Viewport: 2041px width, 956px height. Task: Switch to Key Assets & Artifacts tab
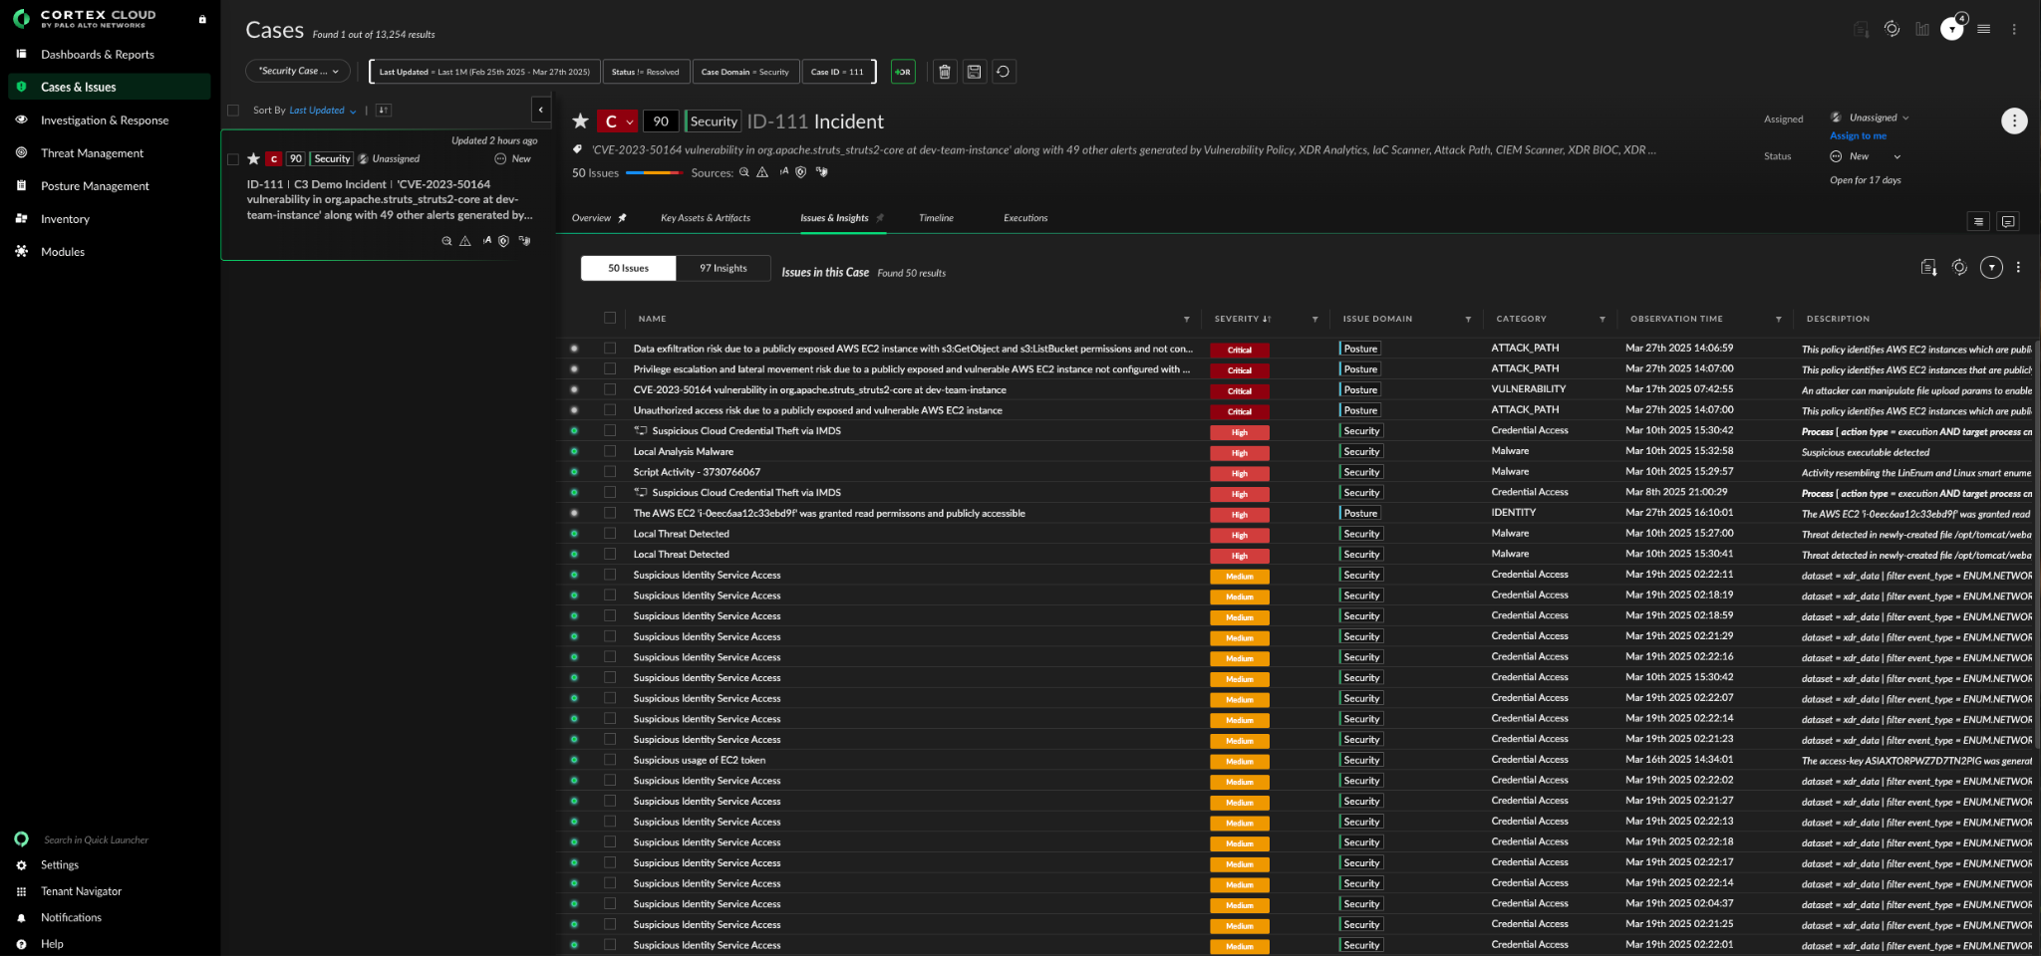[706, 218]
